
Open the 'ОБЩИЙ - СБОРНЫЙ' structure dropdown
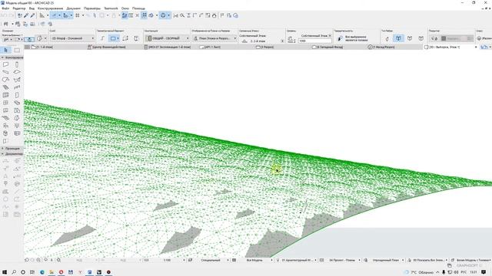[x=168, y=38]
